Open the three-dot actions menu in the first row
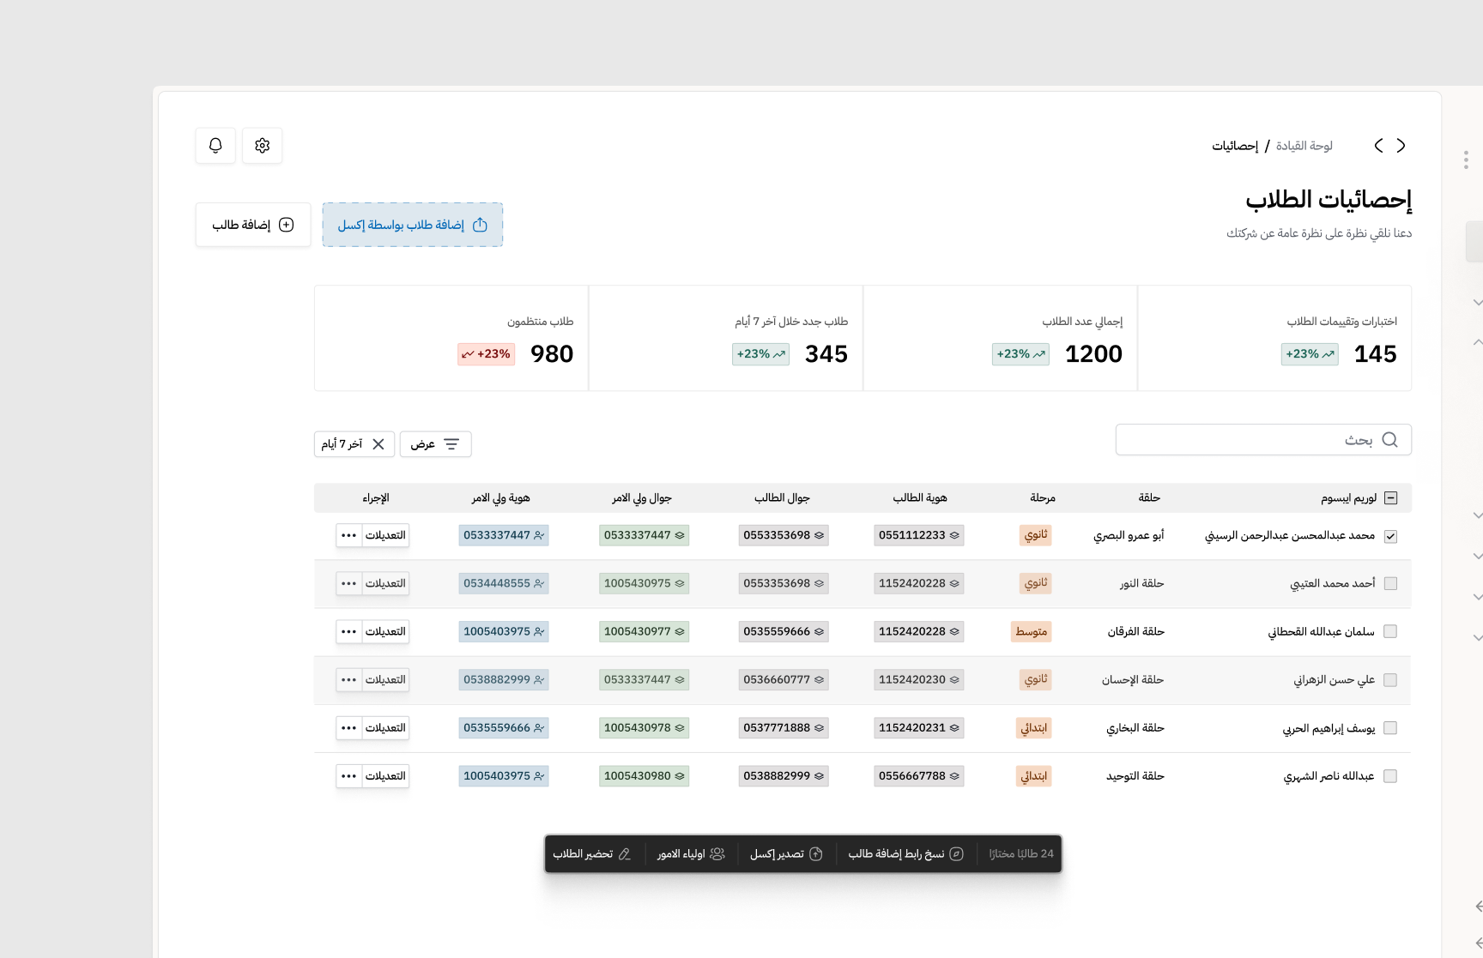This screenshot has height=958, width=1483. [348, 534]
